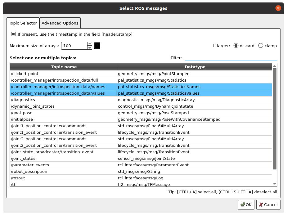
Task: Confirm topic selection with OK
Action: click(x=246, y=205)
